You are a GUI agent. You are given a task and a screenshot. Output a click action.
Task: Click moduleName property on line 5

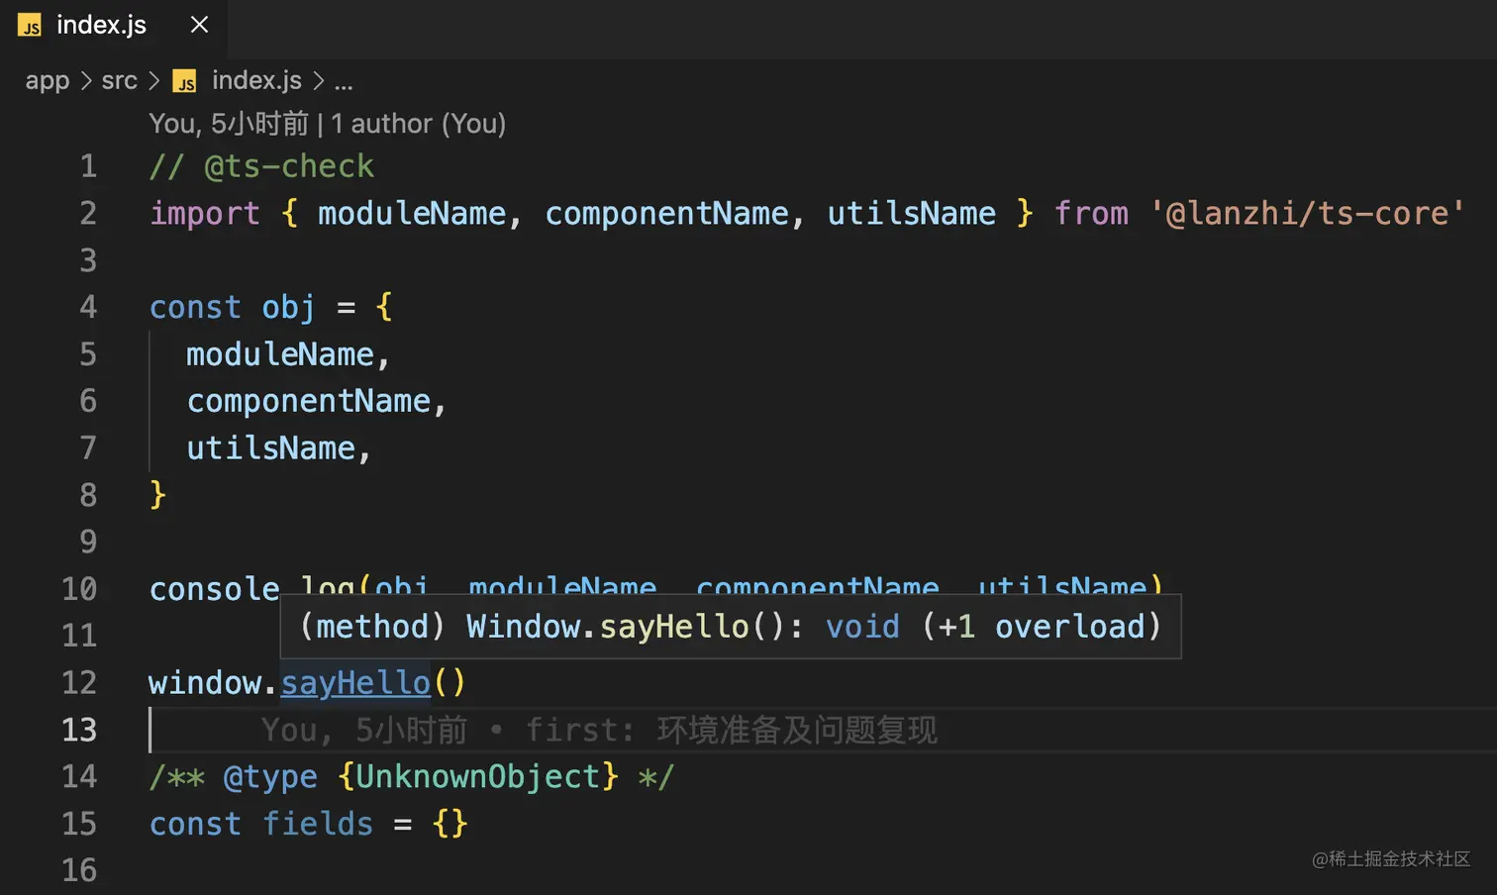click(x=280, y=354)
